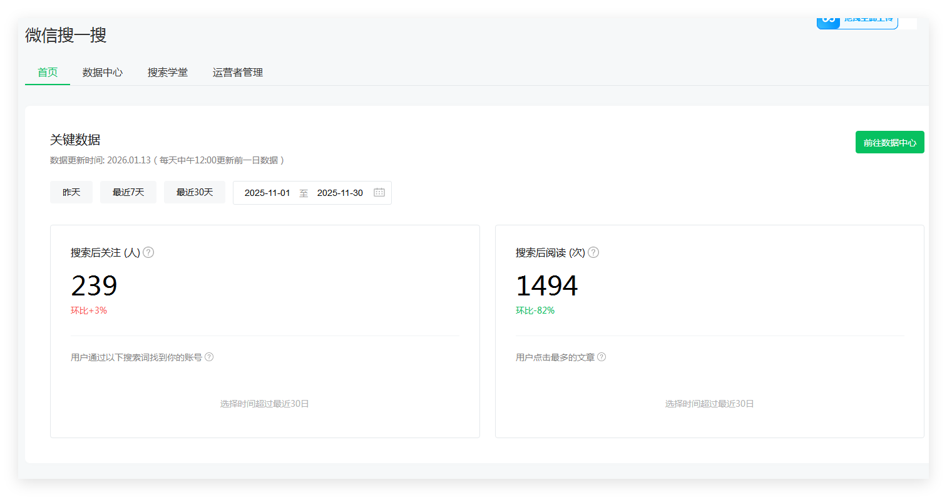Show help for 搜索后关注 (人)
The height and width of the screenshot is (497, 947).
click(x=148, y=252)
